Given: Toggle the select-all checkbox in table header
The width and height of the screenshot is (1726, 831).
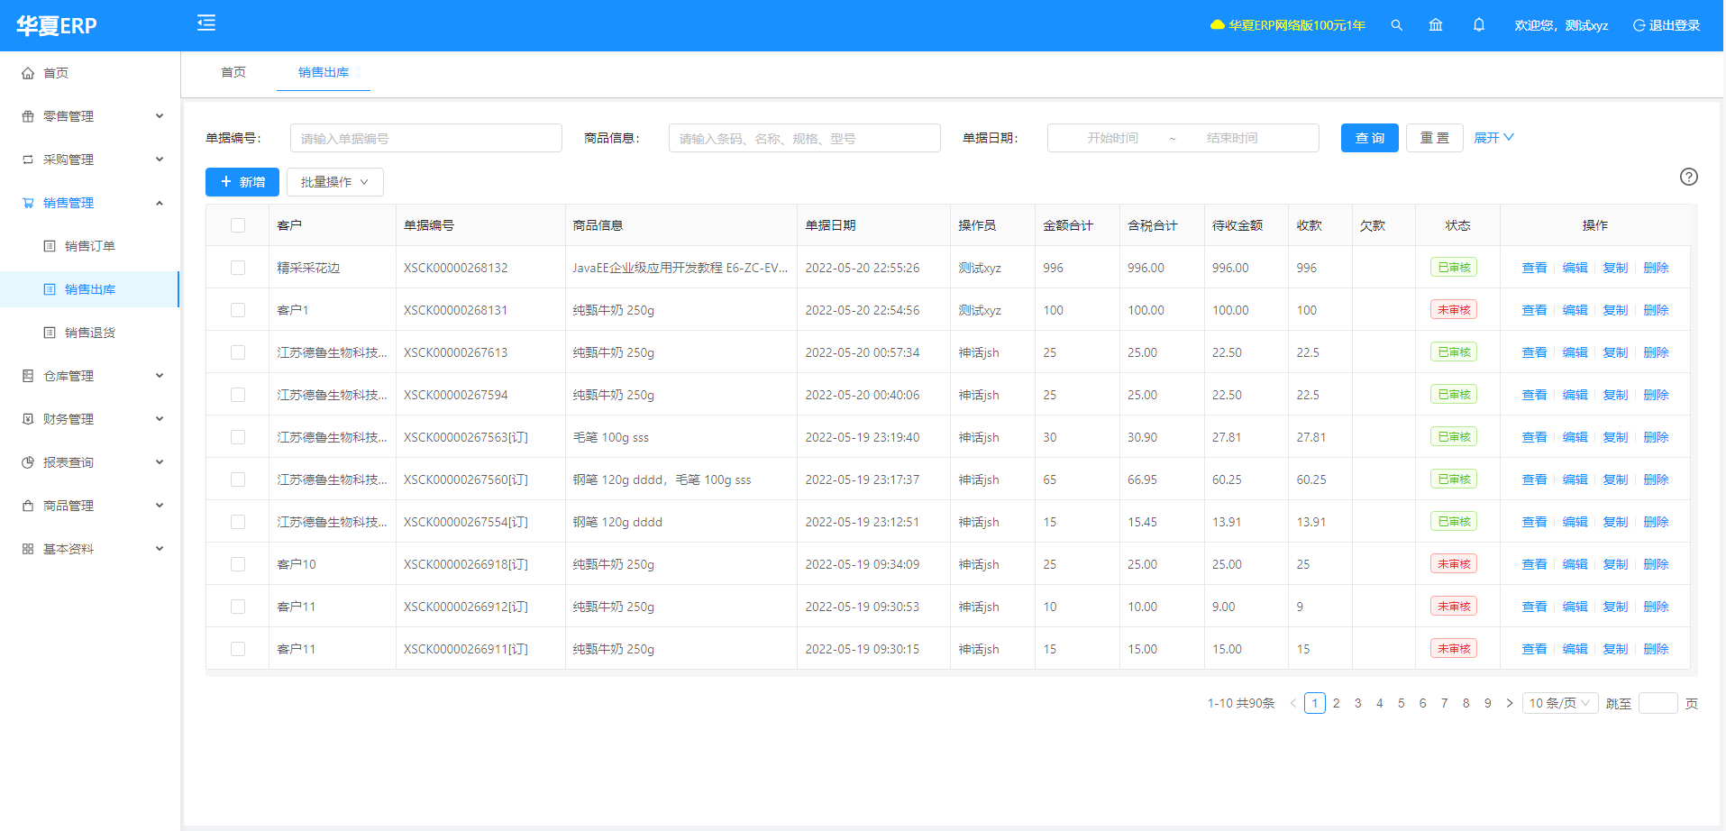Looking at the screenshot, I should pos(238,225).
